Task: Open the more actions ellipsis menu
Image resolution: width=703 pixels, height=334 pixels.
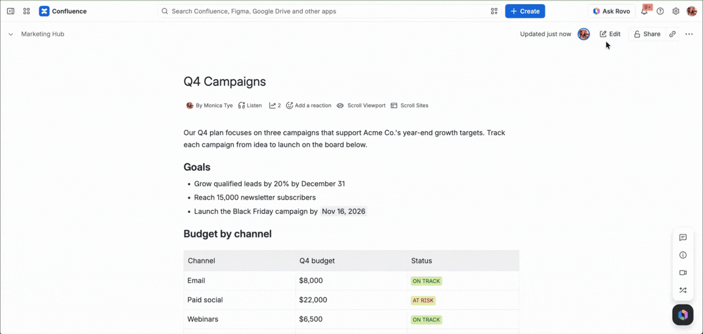Action: [689, 34]
